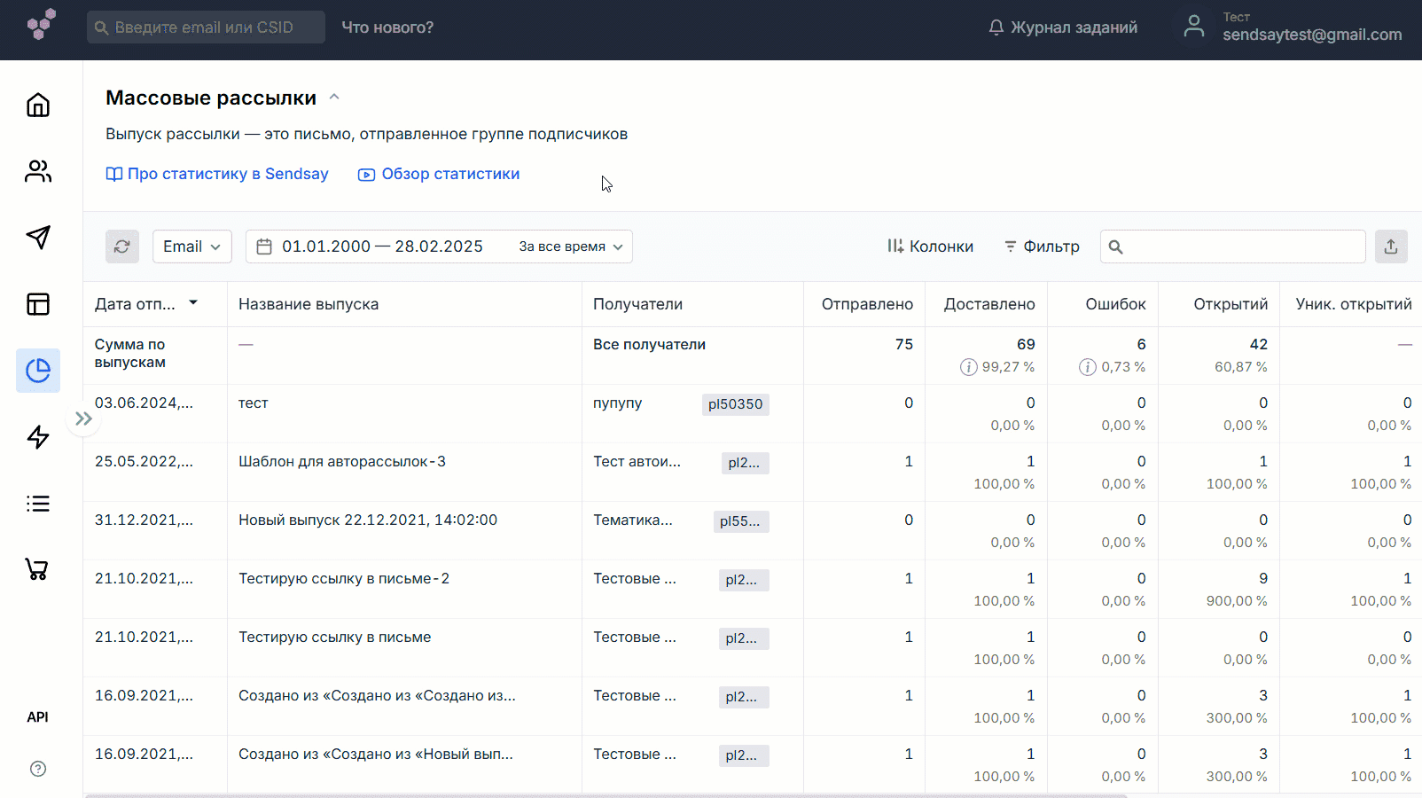Open the Колонки column settings
The width and height of the screenshot is (1422, 798).
pyautogui.click(x=930, y=246)
